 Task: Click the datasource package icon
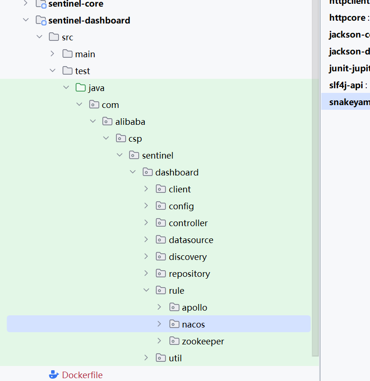161,240
